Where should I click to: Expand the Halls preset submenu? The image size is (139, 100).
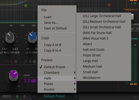tap(57, 78)
